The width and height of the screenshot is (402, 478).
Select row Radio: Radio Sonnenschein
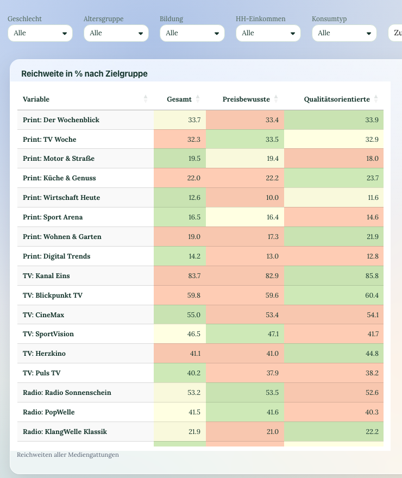[x=200, y=392]
